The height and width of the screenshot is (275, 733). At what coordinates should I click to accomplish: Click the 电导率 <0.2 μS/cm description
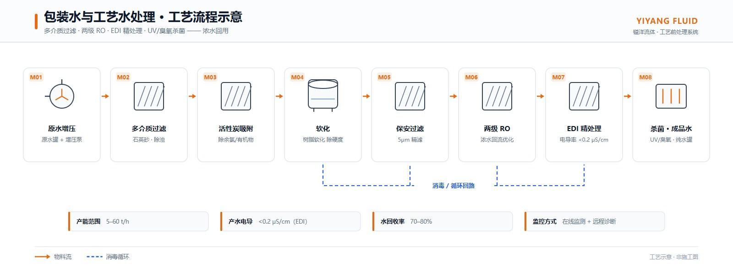pyautogui.click(x=584, y=140)
